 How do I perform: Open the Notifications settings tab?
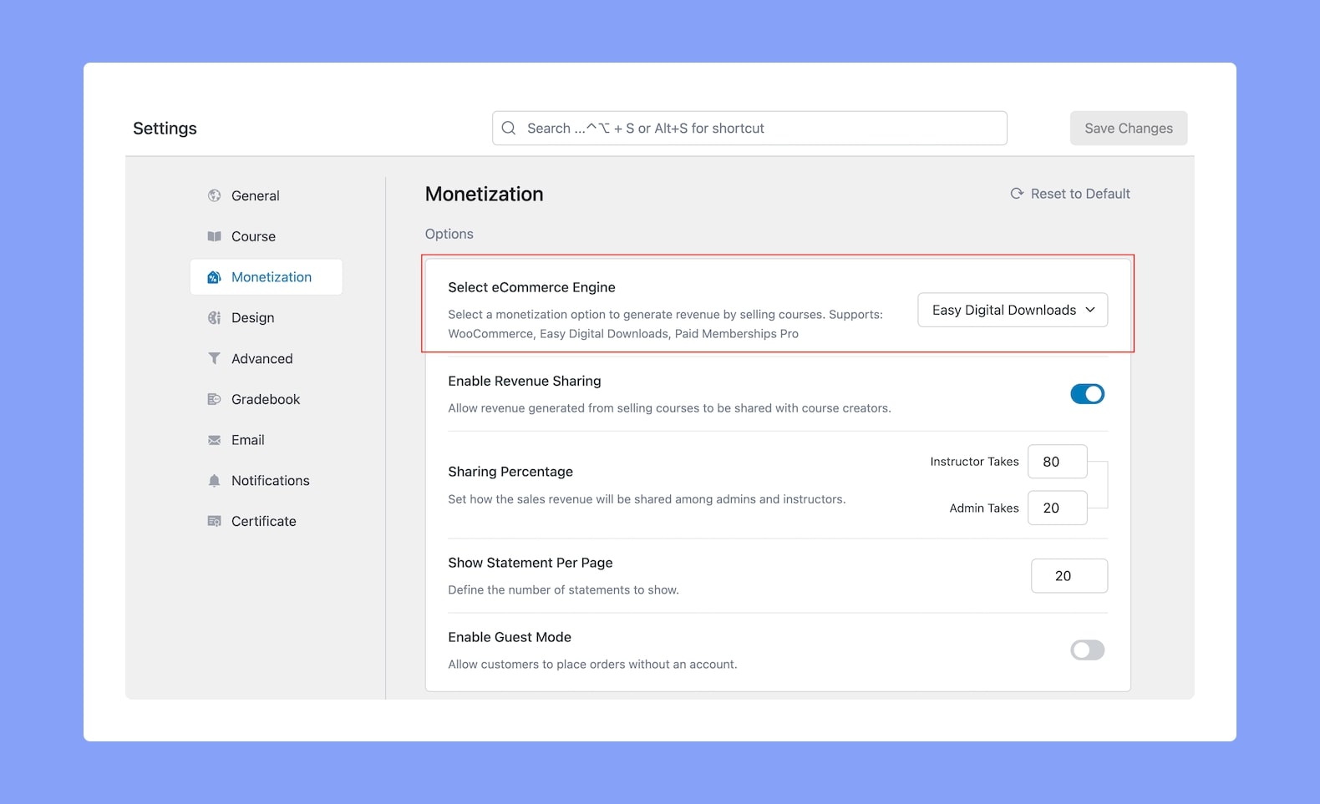[x=267, y=481]
